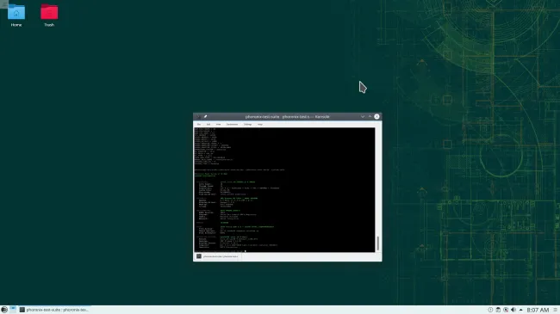Open the panel configuration hamburger button
Image resolution: width=560 pixels, height=314 pixels.
coord(556,310)
